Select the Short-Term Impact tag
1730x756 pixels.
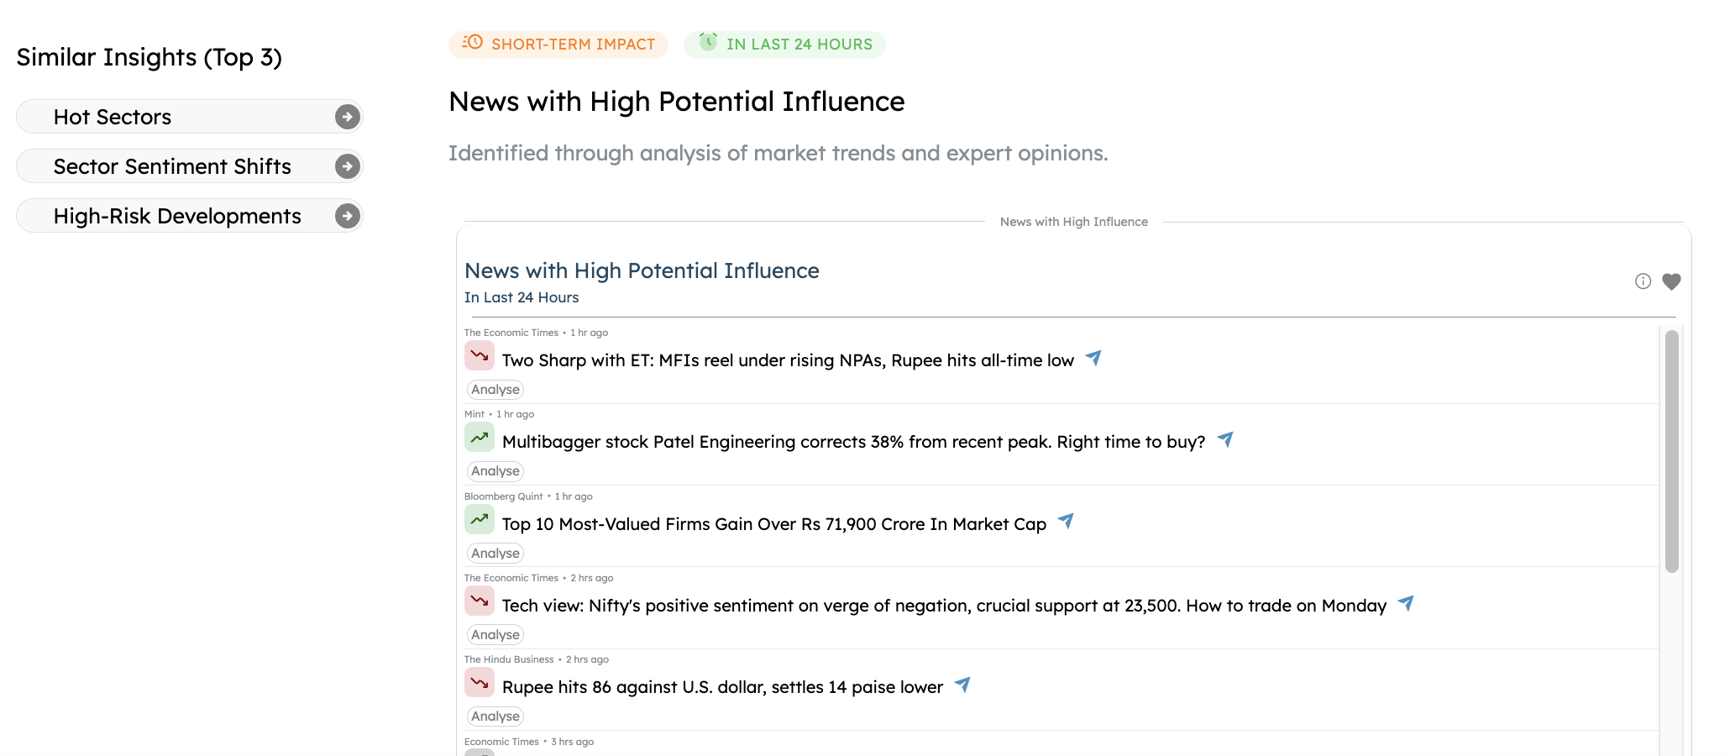click(558, 45)
